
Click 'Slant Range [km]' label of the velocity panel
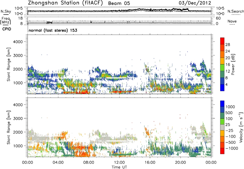(9, 128)
